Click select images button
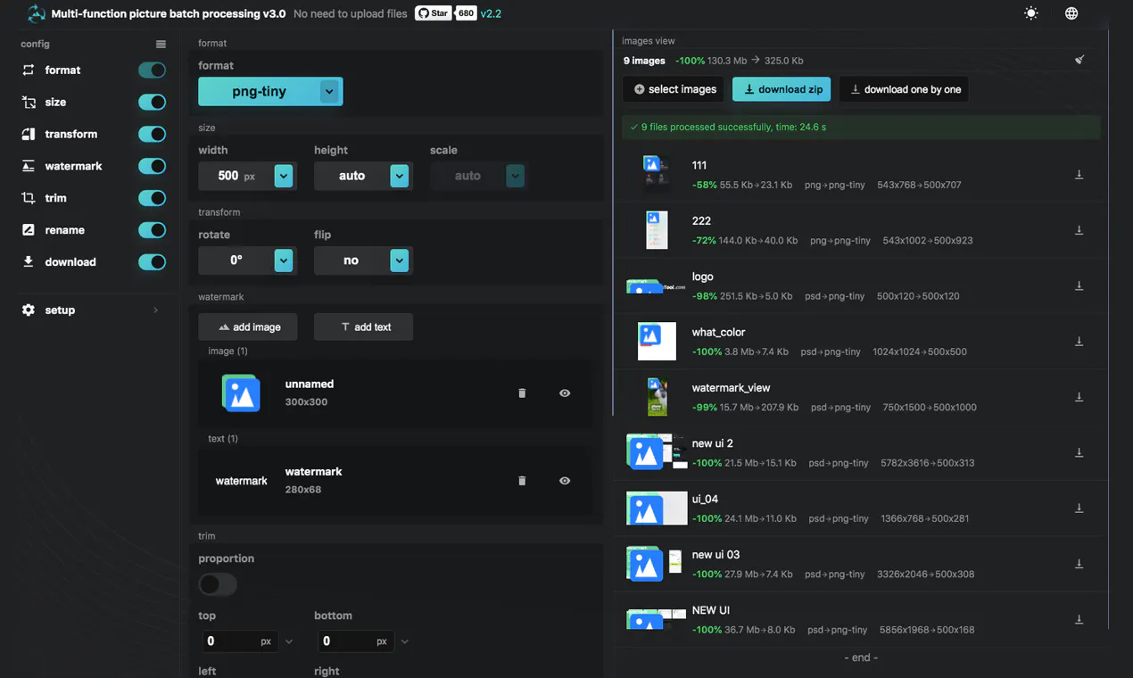This screenshot has height=678, width=1133. (674, 89)
